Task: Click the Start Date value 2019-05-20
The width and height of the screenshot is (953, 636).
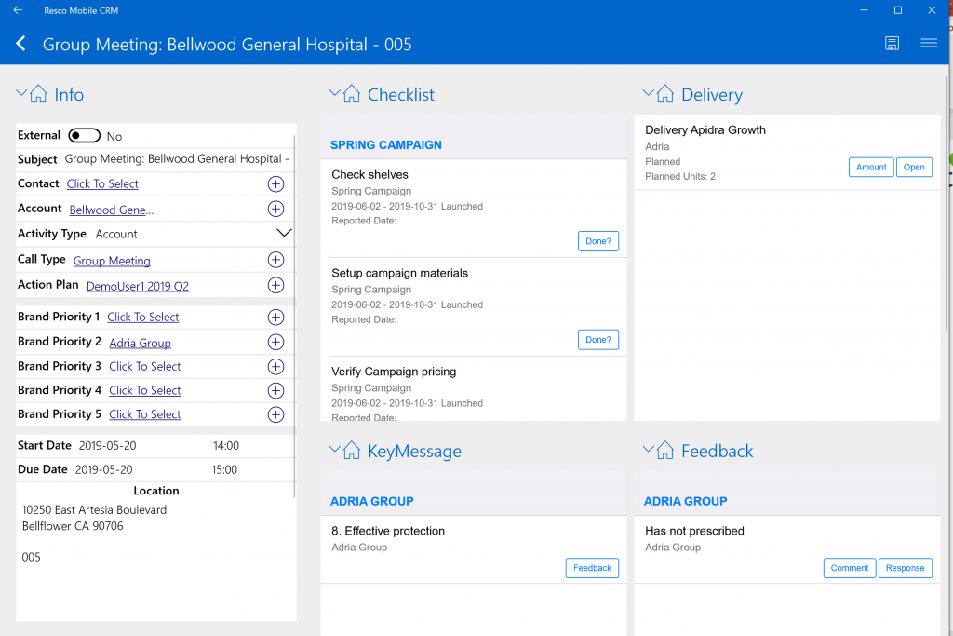Action: point(108,446)
